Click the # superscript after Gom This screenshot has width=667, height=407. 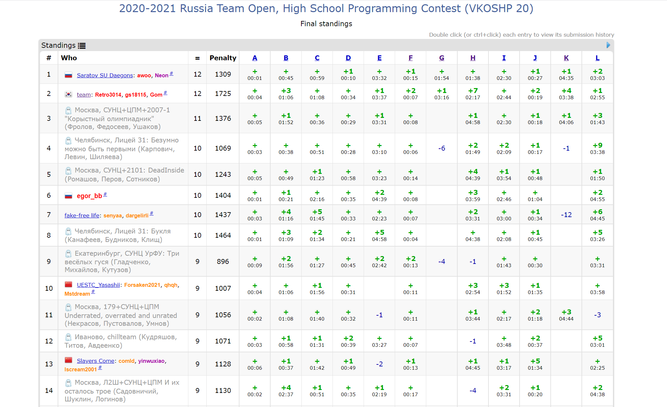click(x=165, y=93)
